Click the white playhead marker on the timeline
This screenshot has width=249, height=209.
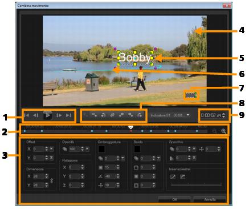coord(130,127)
